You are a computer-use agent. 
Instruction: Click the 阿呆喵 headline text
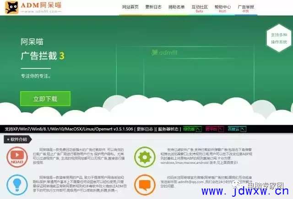click(32, 42)
